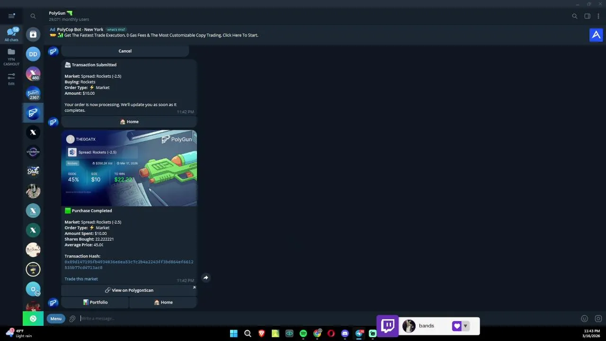Click the weather widget showing Light rain
Viewport: 606px width, 341px height.
19,333
